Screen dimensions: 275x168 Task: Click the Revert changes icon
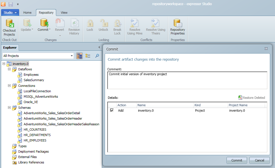[x=60, y=23]
